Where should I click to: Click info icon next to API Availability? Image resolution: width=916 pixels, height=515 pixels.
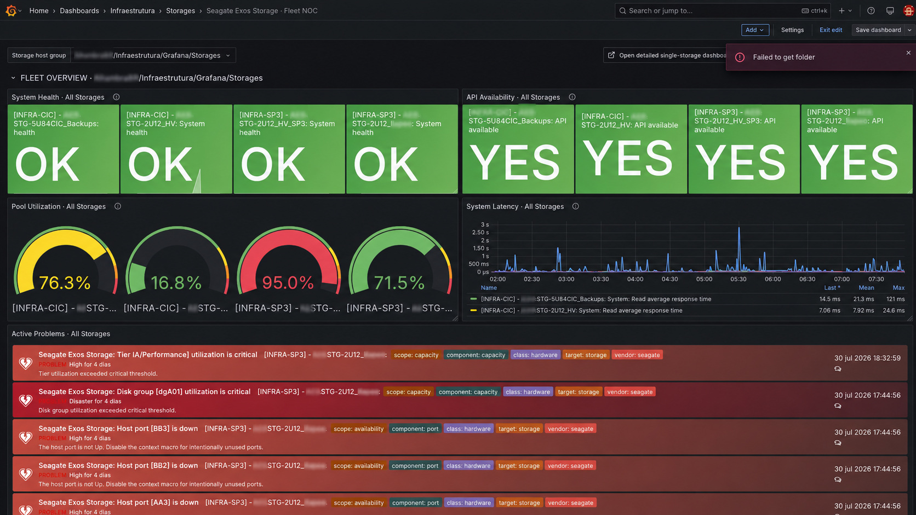pos(572,97)
